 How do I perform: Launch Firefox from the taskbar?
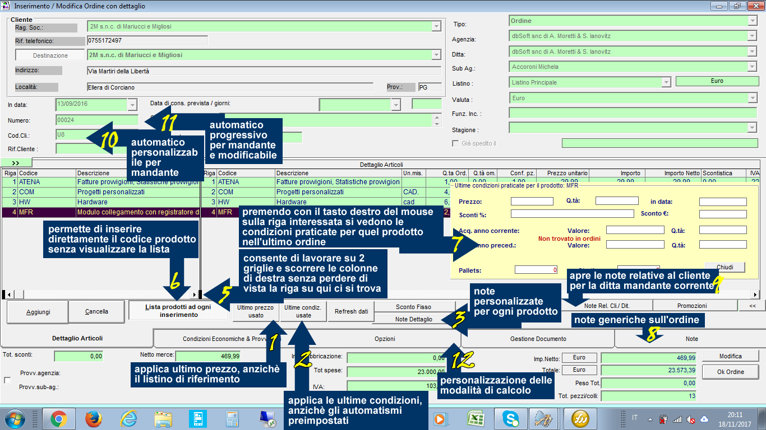pos(94,418)
